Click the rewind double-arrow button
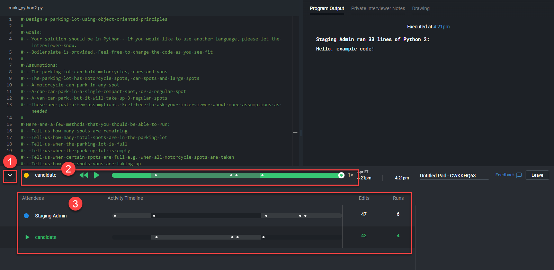Image resolution: width=554 pixels, height=270 pixels. pos(83,175)
